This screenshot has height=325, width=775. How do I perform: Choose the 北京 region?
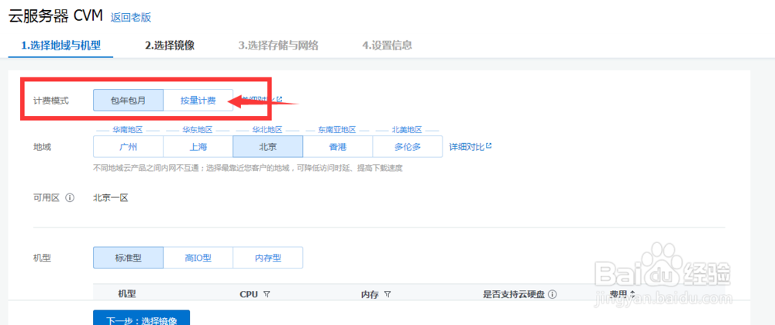coord(267,146)
